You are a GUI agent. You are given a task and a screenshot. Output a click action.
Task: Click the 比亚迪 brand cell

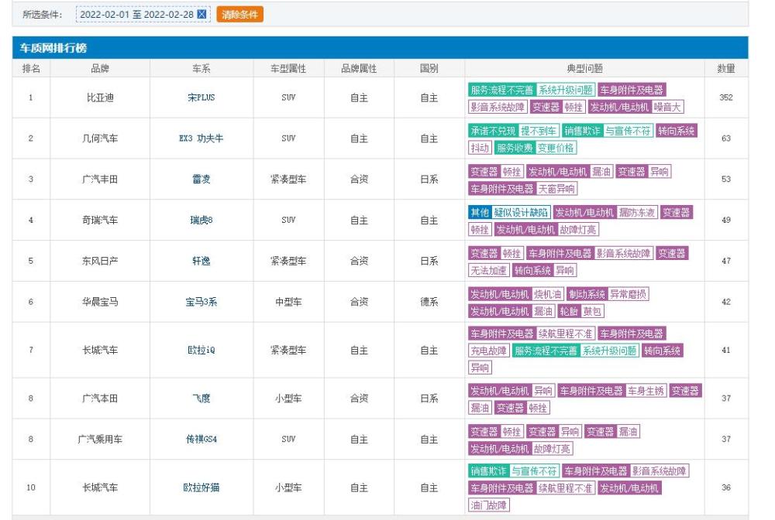coord(100,97)
